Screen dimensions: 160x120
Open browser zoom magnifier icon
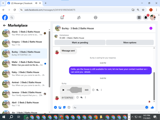click(138, 10)
